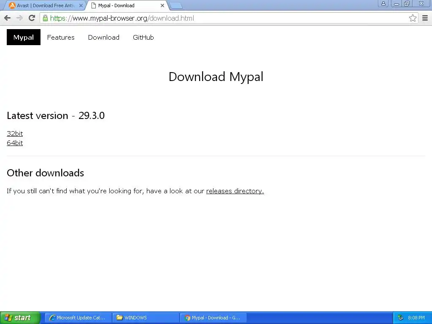
Task: Click the Download Mypal page title
Action: [x=216, y=77]
